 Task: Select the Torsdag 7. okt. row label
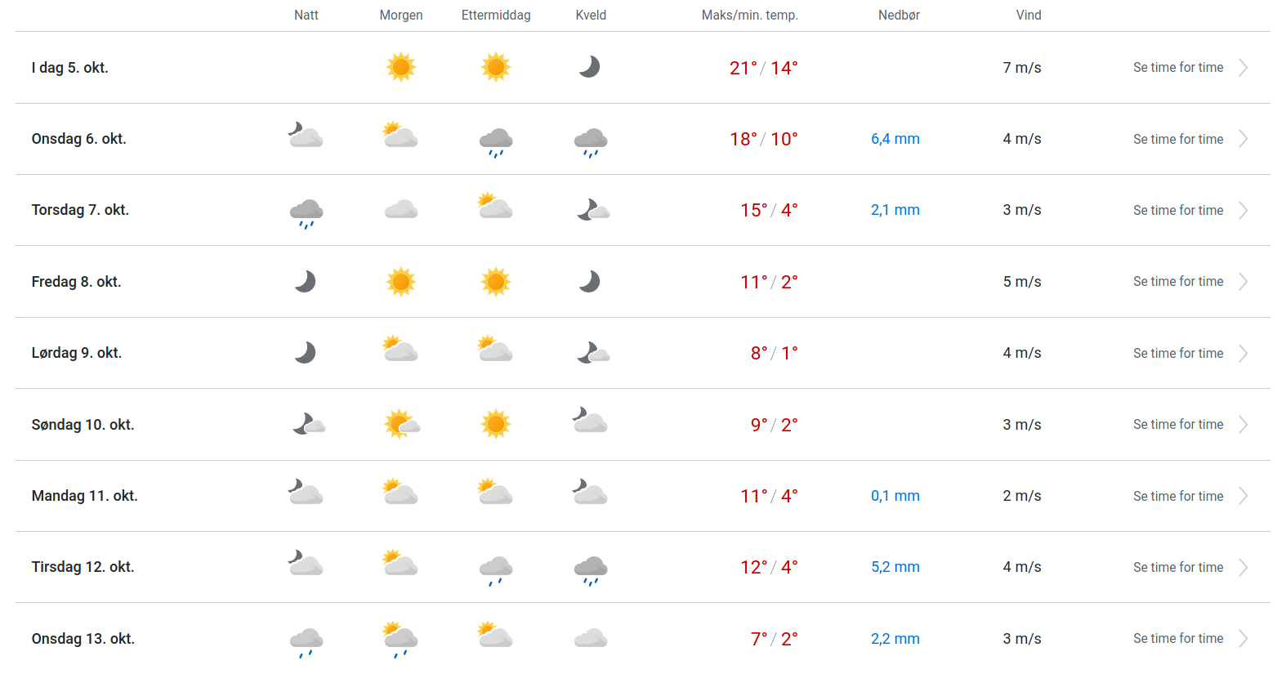click(80, 210)
